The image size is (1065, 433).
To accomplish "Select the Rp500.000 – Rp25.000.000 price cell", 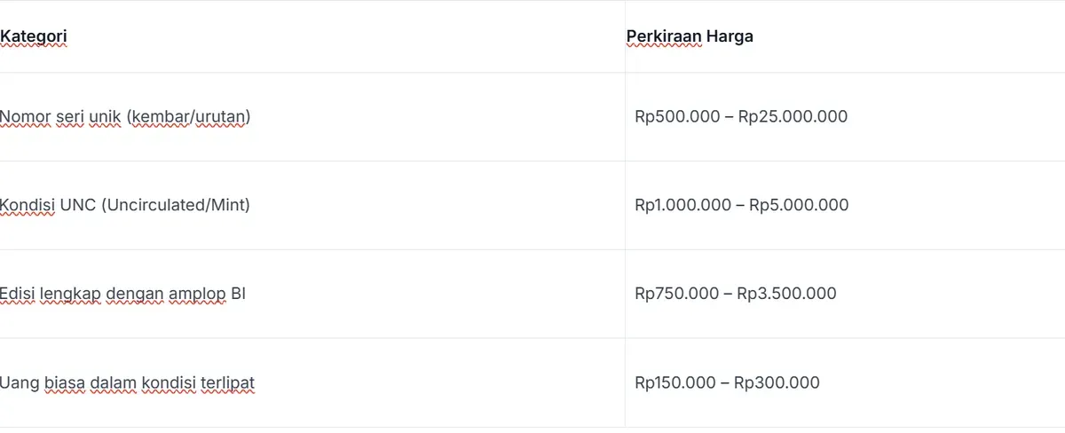I will click(x=845, y=116).
